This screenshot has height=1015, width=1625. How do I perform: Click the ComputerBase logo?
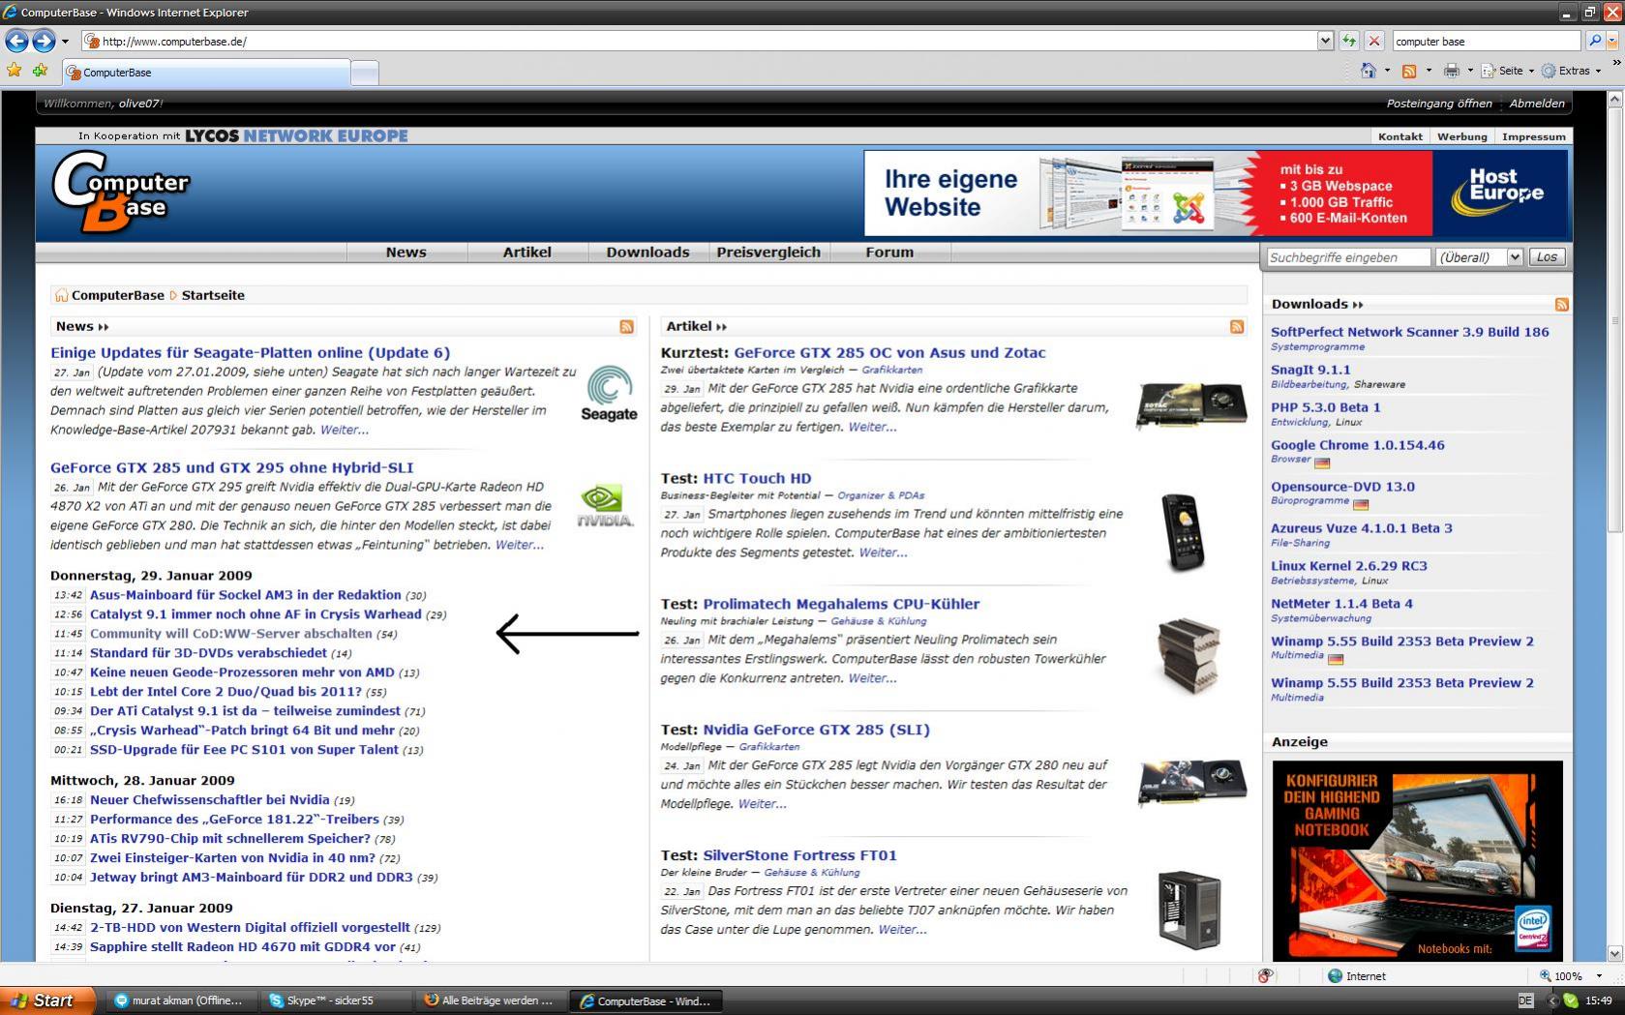tap(120, 192)
